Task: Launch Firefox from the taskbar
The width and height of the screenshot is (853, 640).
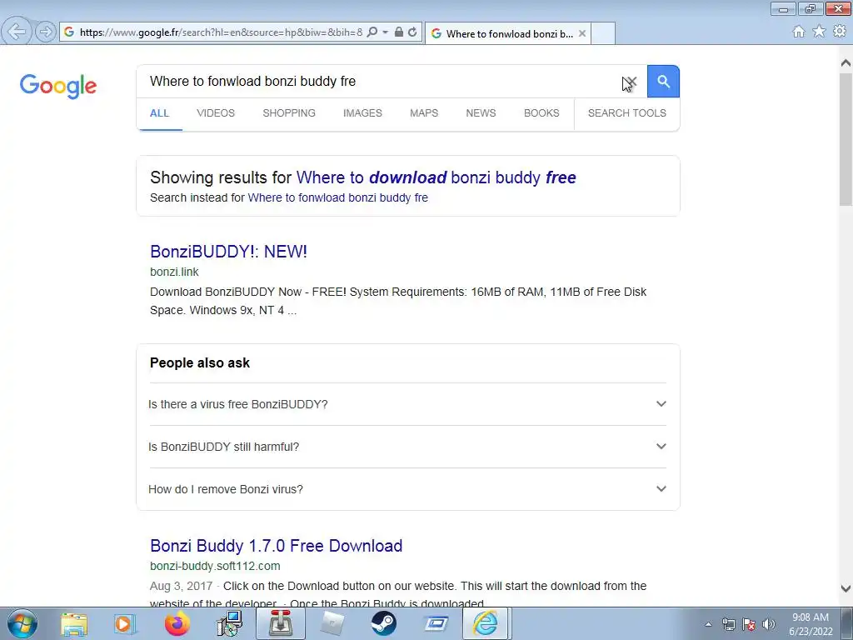Action: (177, 623)
